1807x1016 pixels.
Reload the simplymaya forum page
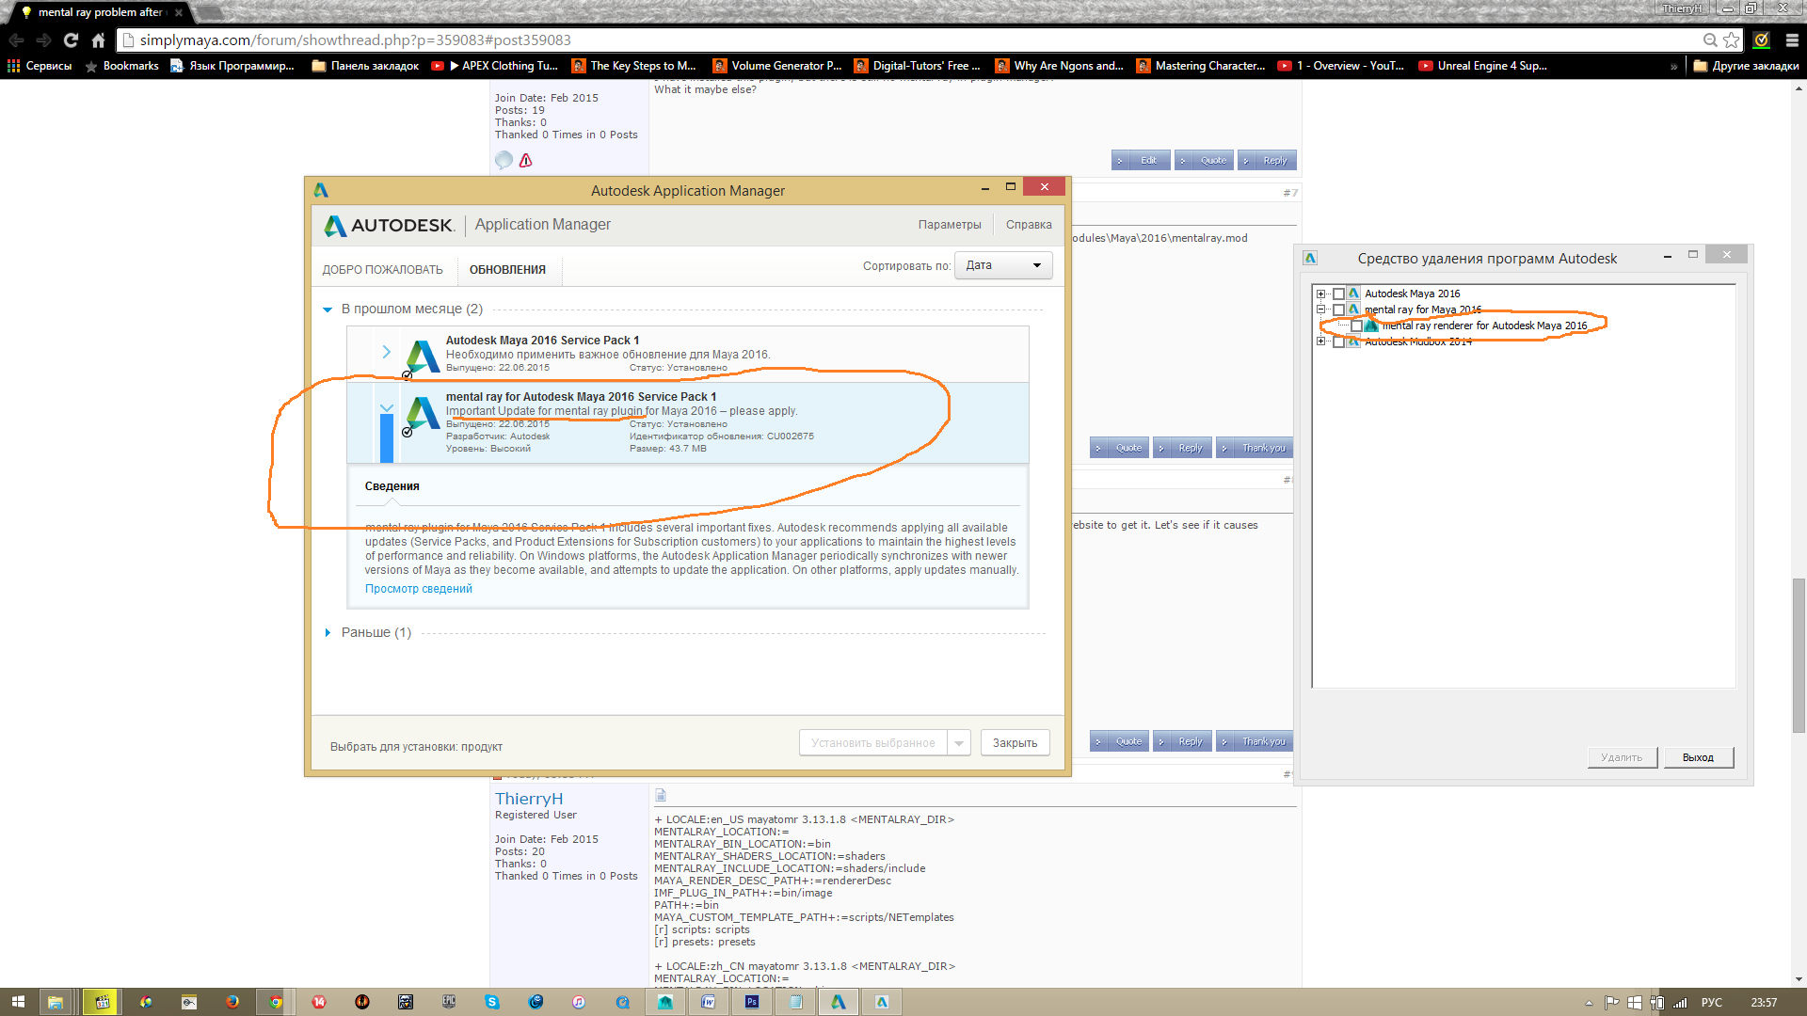click(71, 40)
